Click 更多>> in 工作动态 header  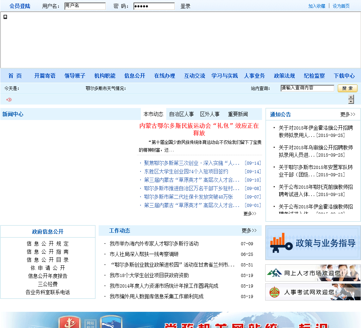[249, 231]
